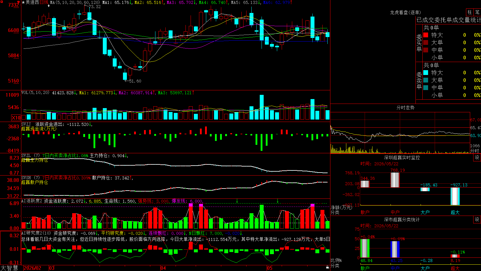This screenshot has width=481, height=271.
Task: Click the -927.13 超大 net amount bar
Action: coord(455,196)
